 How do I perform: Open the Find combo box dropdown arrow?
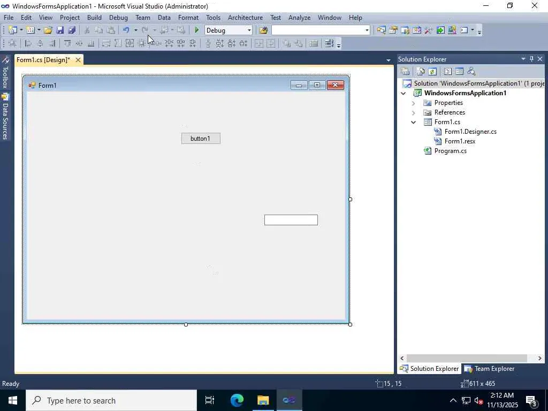(x=367, y=31)
